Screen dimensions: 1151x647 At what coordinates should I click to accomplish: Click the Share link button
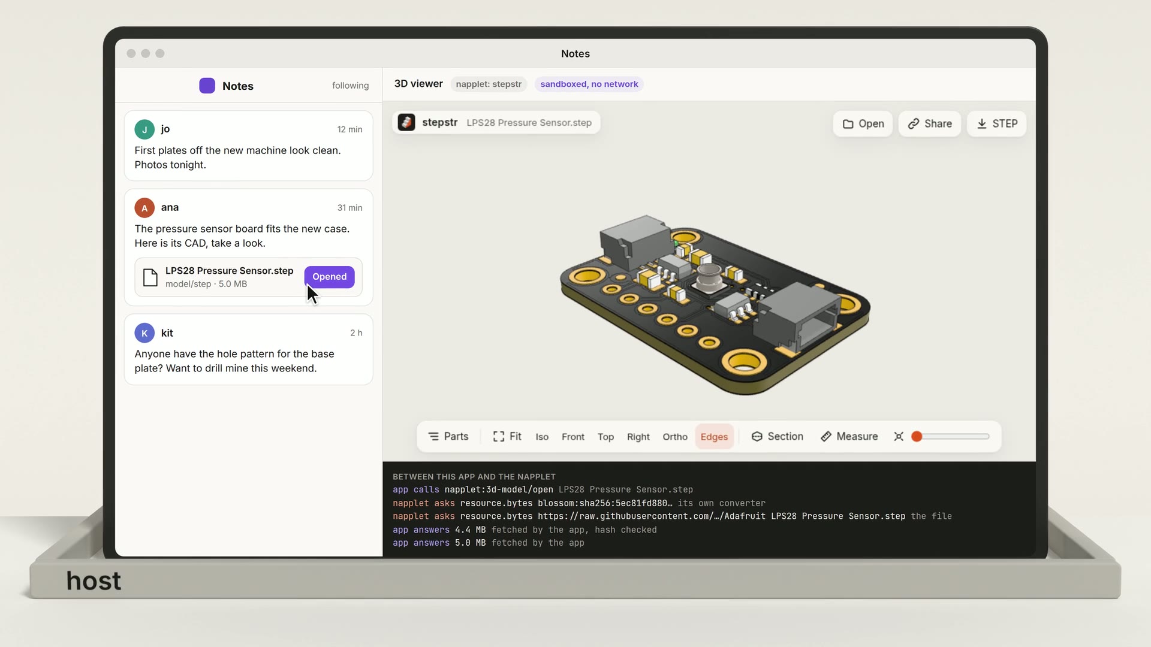tap(930, 123)
